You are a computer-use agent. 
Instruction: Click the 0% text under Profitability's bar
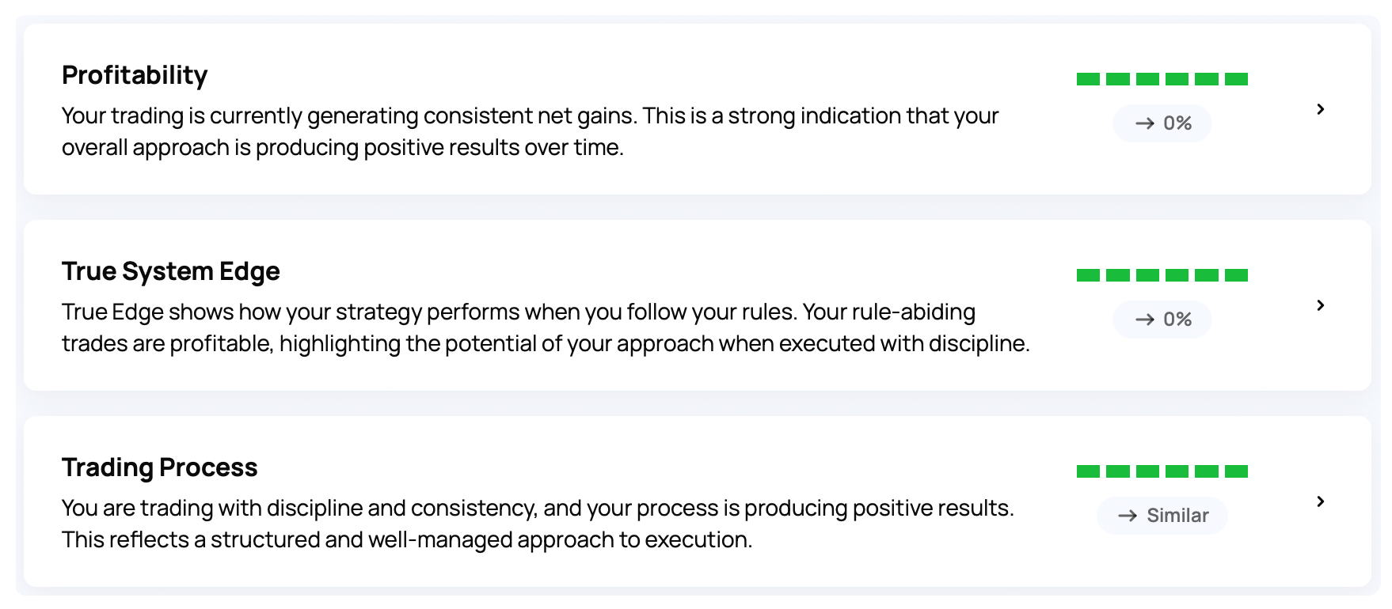[x=1177, y=123]
